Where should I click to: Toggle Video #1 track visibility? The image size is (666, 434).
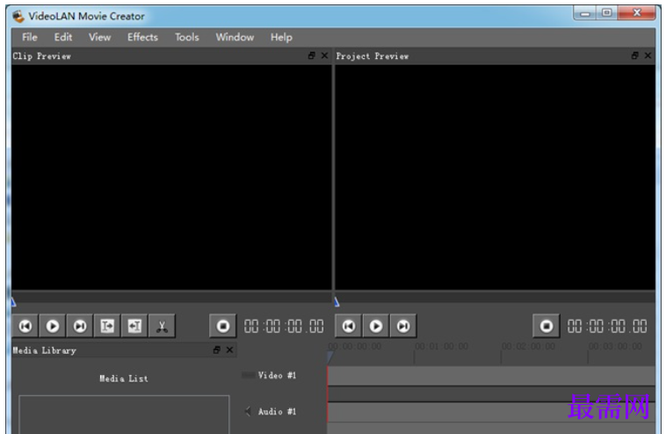point(249,375)
